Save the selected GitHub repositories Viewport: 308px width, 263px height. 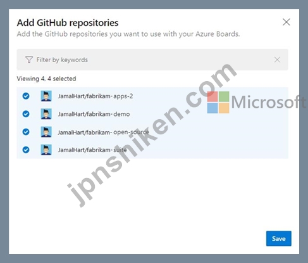pyautogui.click(x=279, y=238)
